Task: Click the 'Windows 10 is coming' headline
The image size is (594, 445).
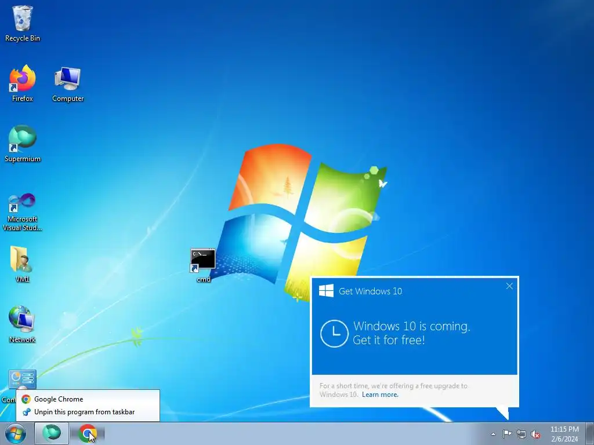Action: [x=411, y=326]
